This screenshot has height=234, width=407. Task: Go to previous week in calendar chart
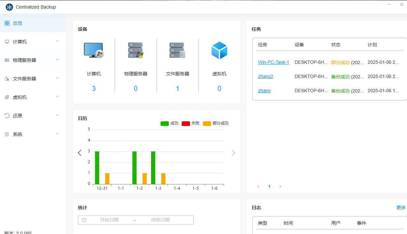(80, 153)
